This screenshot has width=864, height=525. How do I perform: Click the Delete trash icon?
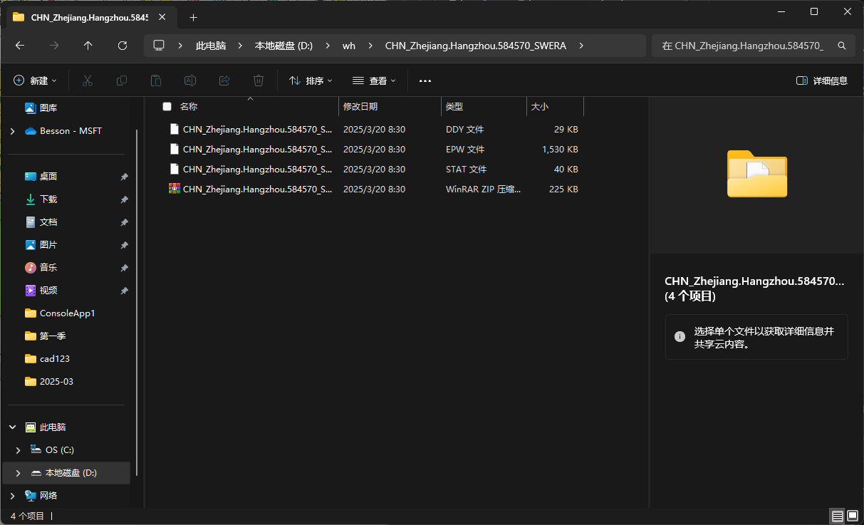(x=259, y=80)
